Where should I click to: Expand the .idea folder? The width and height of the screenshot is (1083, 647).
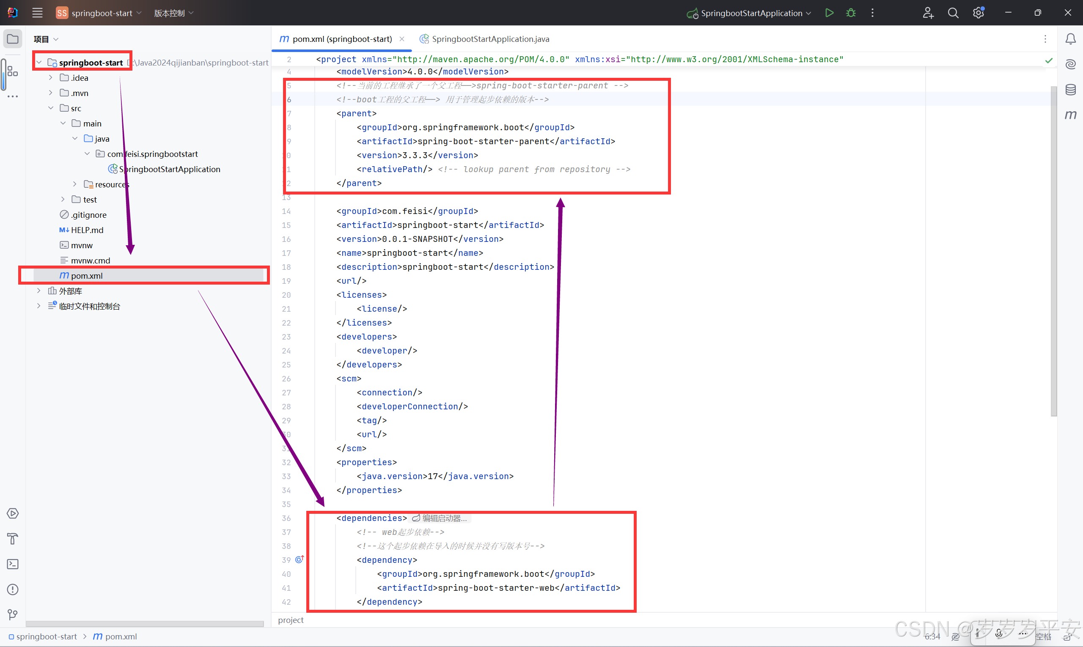51,78
